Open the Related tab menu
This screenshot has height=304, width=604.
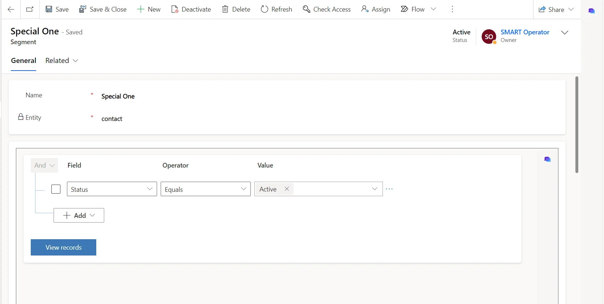coord(62,61)
